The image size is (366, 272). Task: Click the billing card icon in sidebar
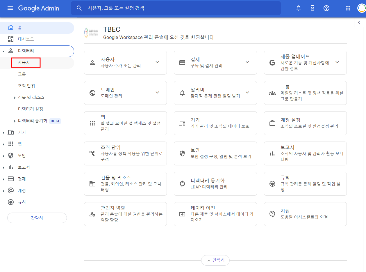(x=11, y=179)
